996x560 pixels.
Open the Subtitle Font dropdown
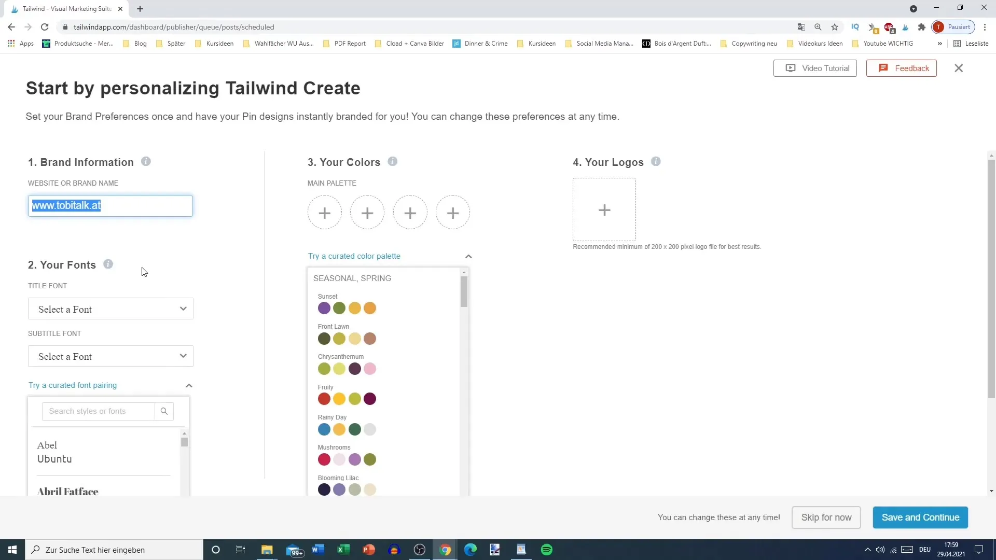(110, 356)
